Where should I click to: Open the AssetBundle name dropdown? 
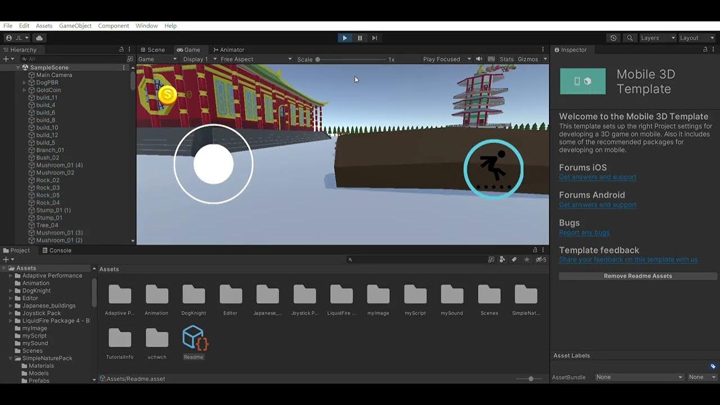[x=640, y=377]
